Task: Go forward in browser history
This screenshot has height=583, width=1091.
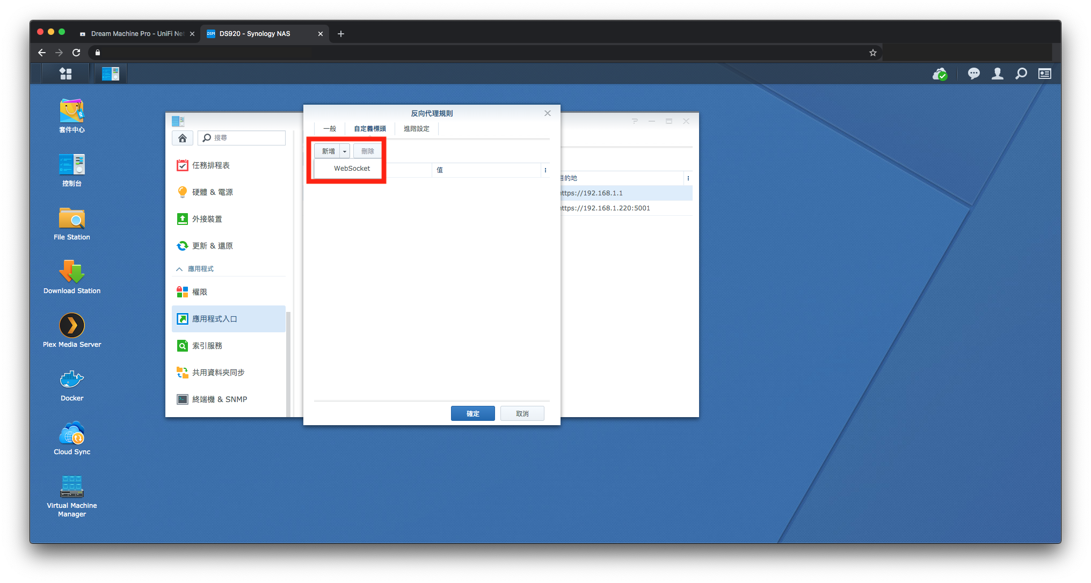Action: coord(59,53)
